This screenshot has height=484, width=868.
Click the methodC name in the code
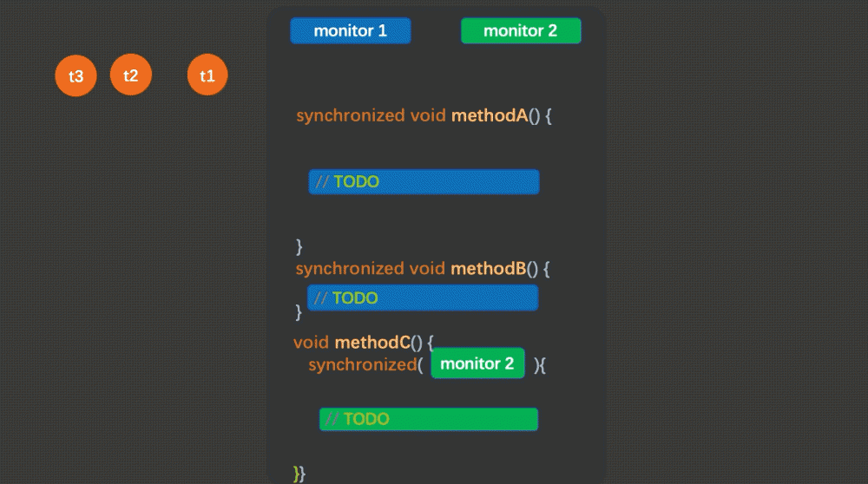click(372, 342)
